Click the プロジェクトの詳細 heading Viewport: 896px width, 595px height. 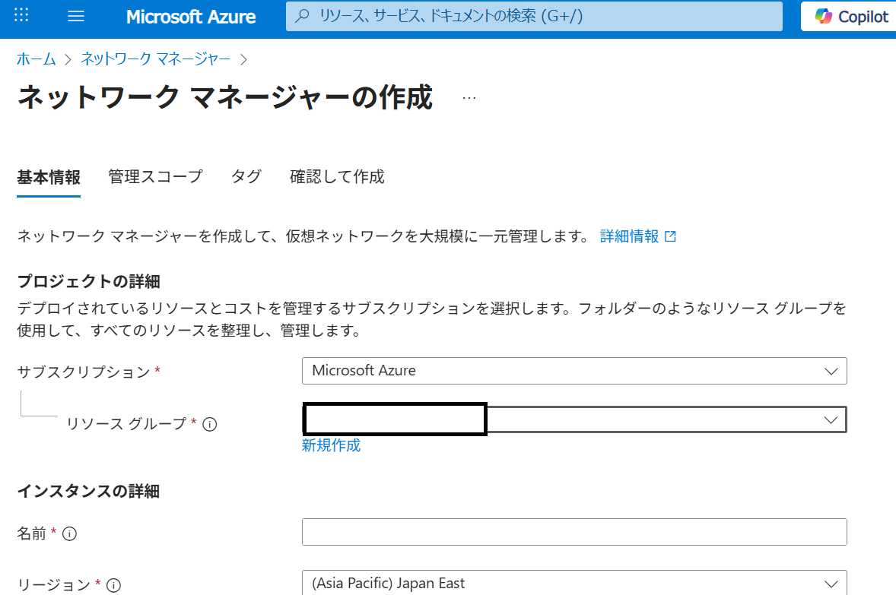[x=88, y=281]
